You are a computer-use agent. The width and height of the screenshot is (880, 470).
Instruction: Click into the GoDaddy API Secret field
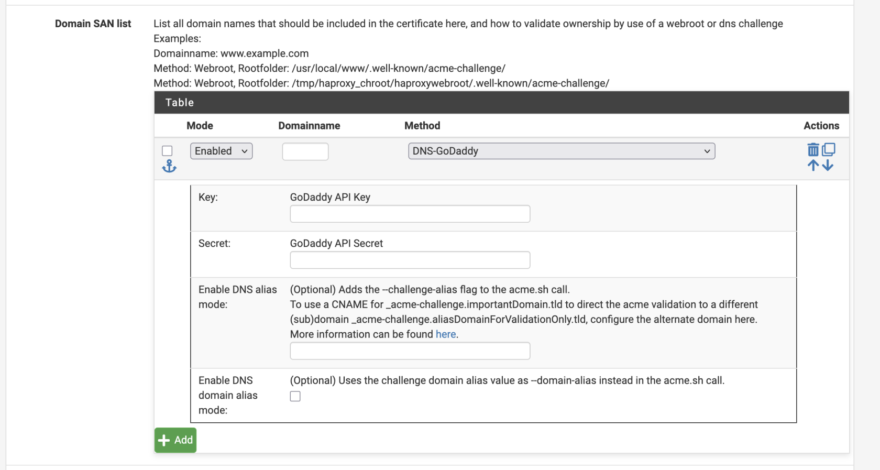pyautogui.click(x=410, y=260)
